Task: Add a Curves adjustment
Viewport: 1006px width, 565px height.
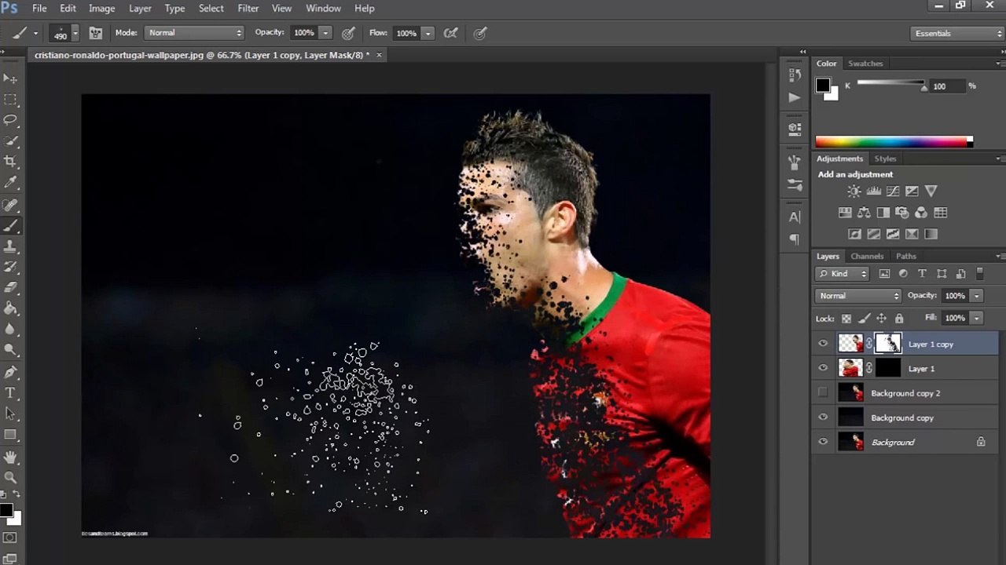Action: pos(893,191)
